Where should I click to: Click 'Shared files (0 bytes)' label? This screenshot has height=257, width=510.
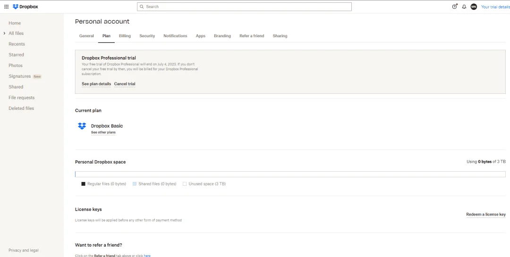(157, 184)
